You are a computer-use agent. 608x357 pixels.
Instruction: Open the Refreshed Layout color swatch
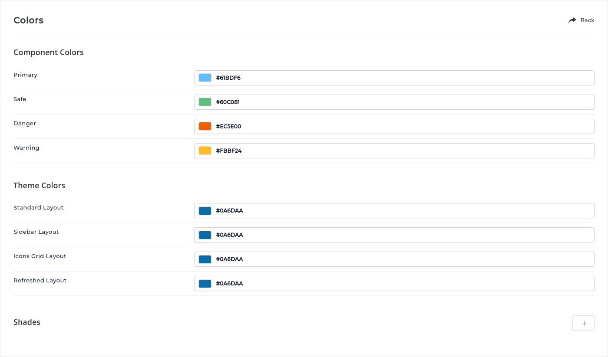pos(205,284)
